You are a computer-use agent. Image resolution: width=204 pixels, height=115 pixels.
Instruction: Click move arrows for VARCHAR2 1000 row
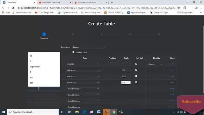[x=172, y=76]
